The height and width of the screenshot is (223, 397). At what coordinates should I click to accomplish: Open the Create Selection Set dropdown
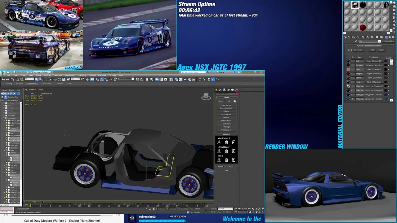coord(126,79)
